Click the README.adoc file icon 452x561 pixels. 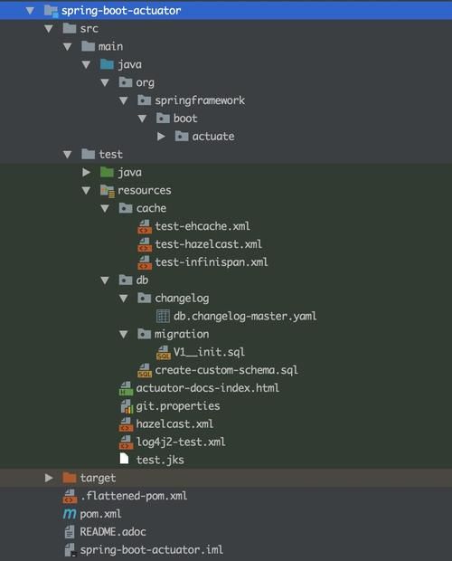point(70,532)
